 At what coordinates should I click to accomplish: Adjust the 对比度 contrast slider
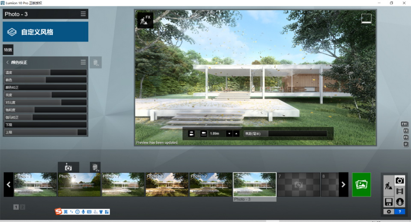pos(45,102)
